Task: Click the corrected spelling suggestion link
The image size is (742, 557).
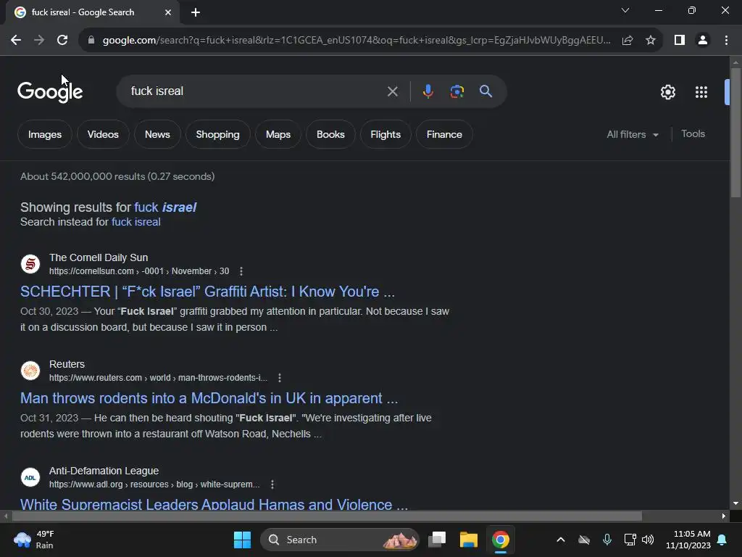Action: [x=165, y=207]
